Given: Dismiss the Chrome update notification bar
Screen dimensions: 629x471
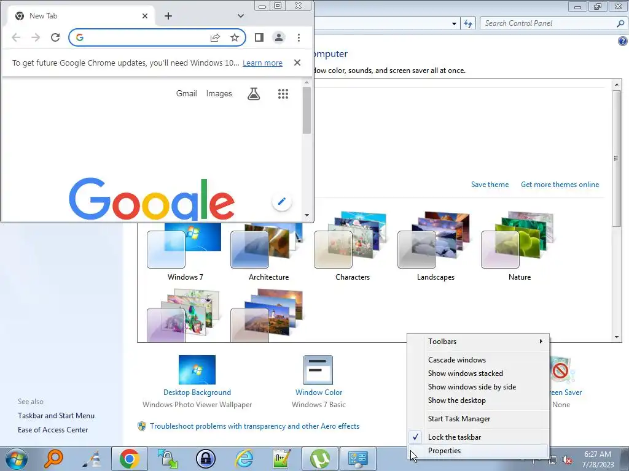Looking at the screenshot, I should (297, 63).
